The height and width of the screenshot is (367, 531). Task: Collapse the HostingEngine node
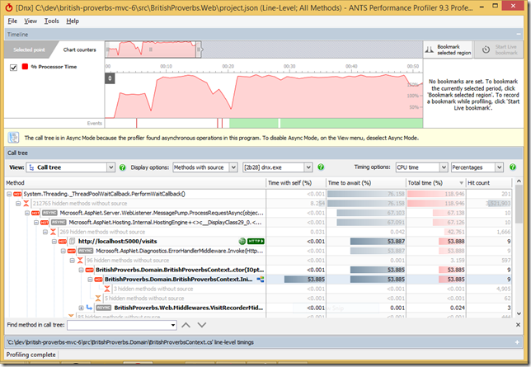click(x=36, y=223)
